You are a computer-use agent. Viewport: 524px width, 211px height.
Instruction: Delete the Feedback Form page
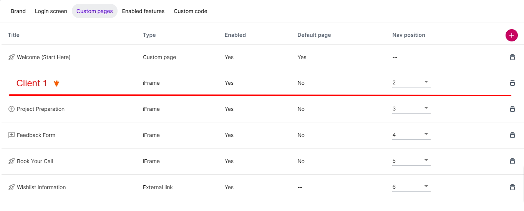[512, 135]
